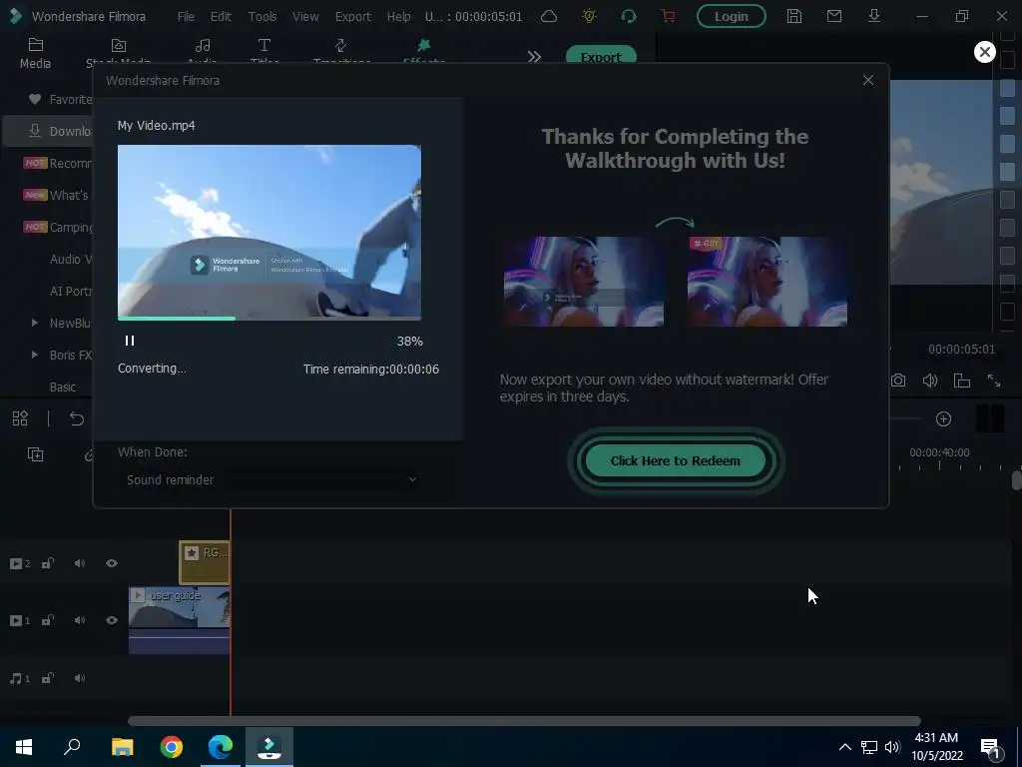Screen dimensions: 1022x767
Task: Click the Login button
Action: pyautogui.click(x=731, y=16)
